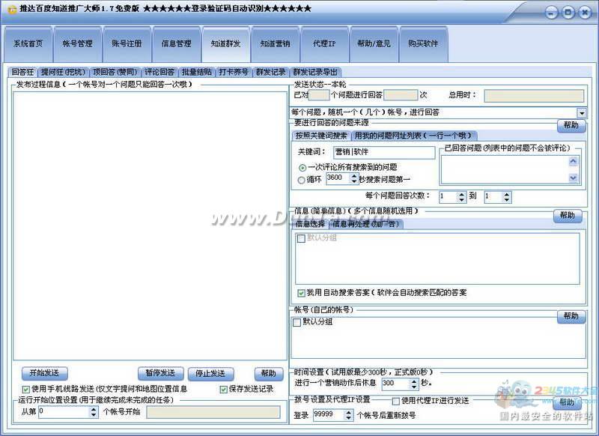This screenshot has height=436, width=599.
Task: Select the 回答狂 sub-tab
Action: [x=23, y=72]
